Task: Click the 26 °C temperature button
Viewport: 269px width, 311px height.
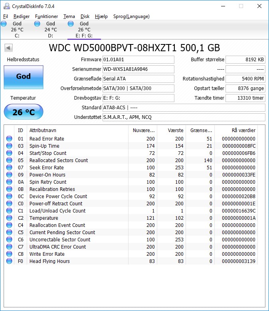Action: point(24,112)
